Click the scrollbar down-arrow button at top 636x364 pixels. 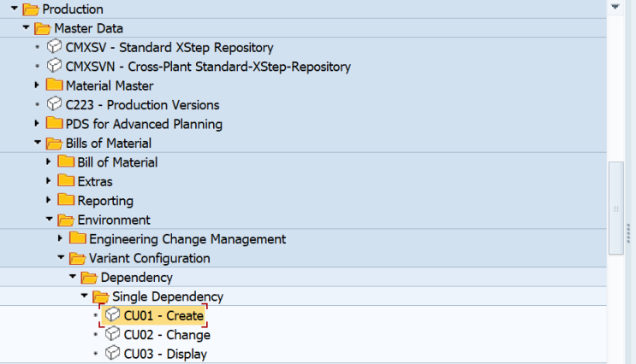click(615, 7)
